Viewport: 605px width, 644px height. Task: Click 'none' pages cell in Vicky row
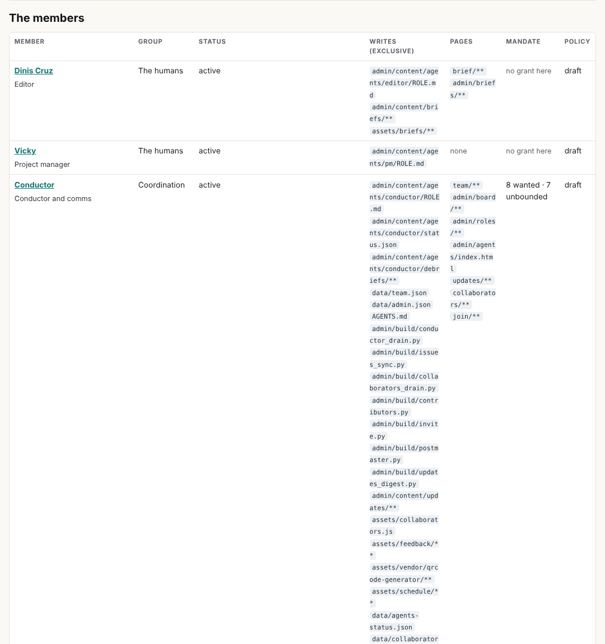point(458,151)
